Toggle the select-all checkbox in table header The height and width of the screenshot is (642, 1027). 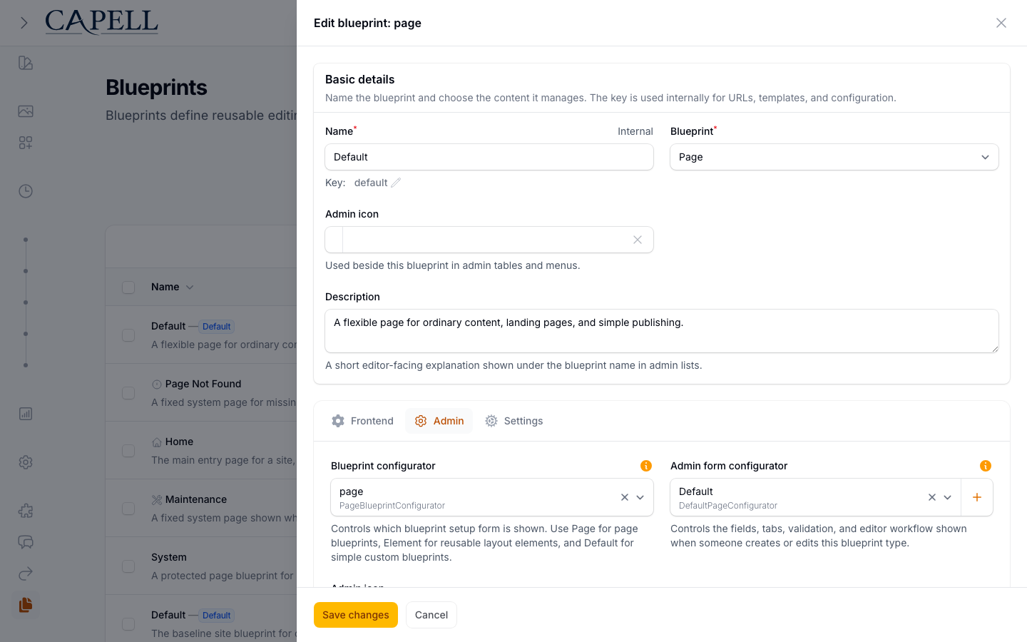[128, 287]
